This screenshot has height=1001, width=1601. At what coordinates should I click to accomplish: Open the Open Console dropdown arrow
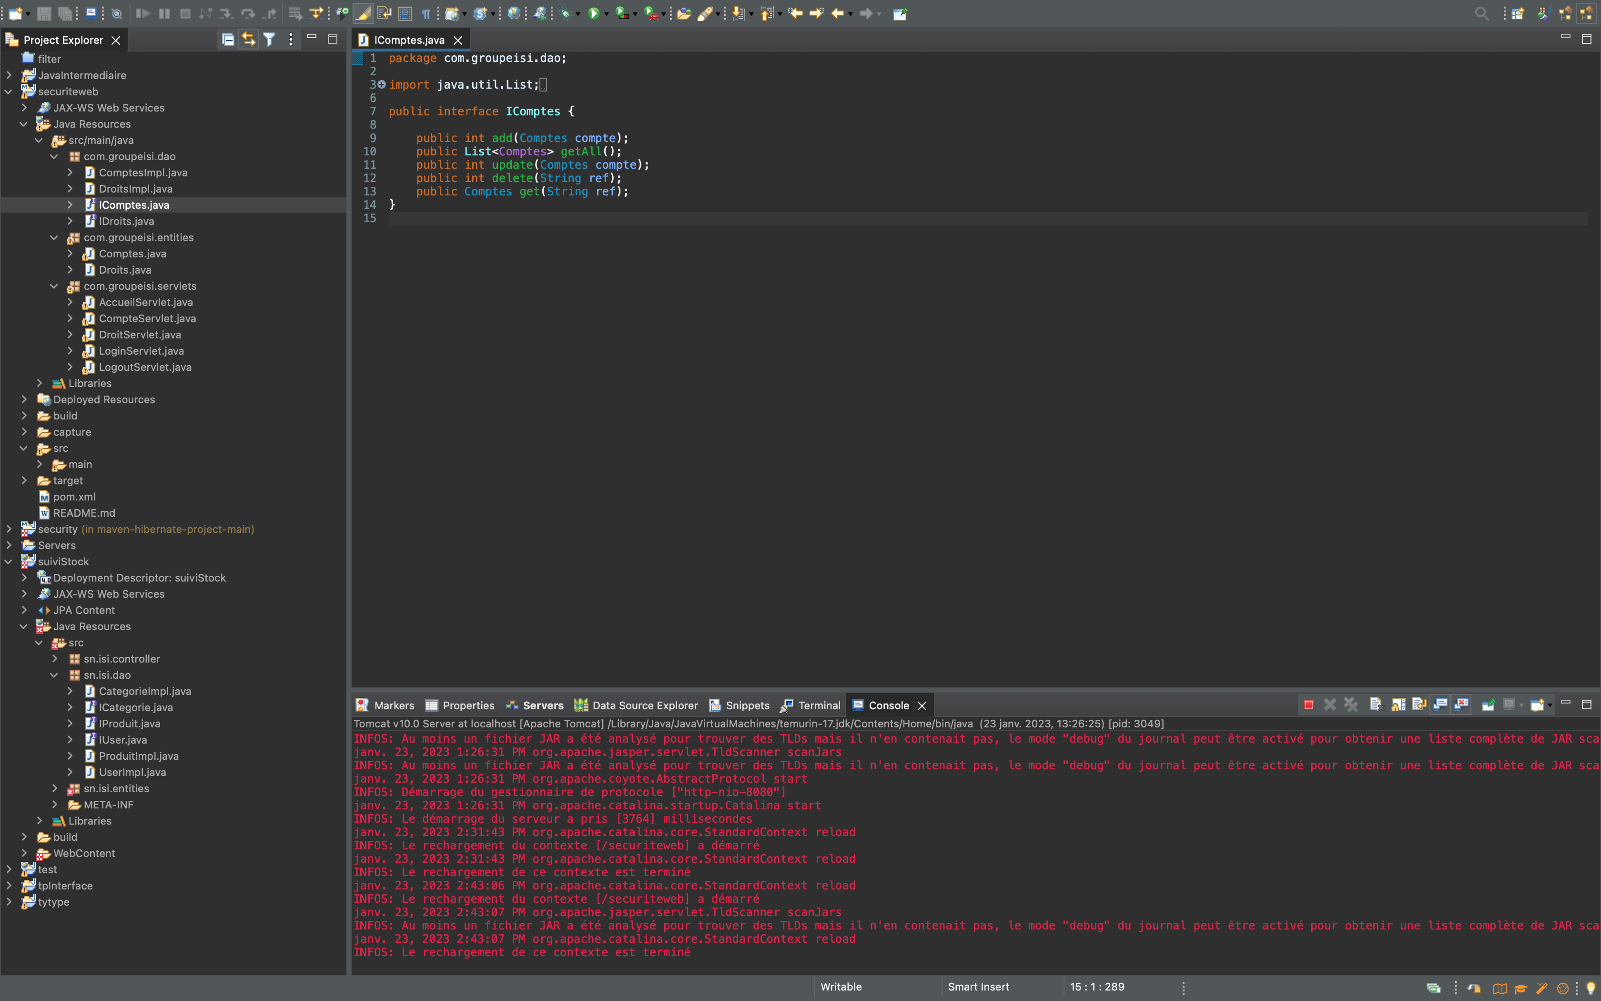(x=1550, y=706)
